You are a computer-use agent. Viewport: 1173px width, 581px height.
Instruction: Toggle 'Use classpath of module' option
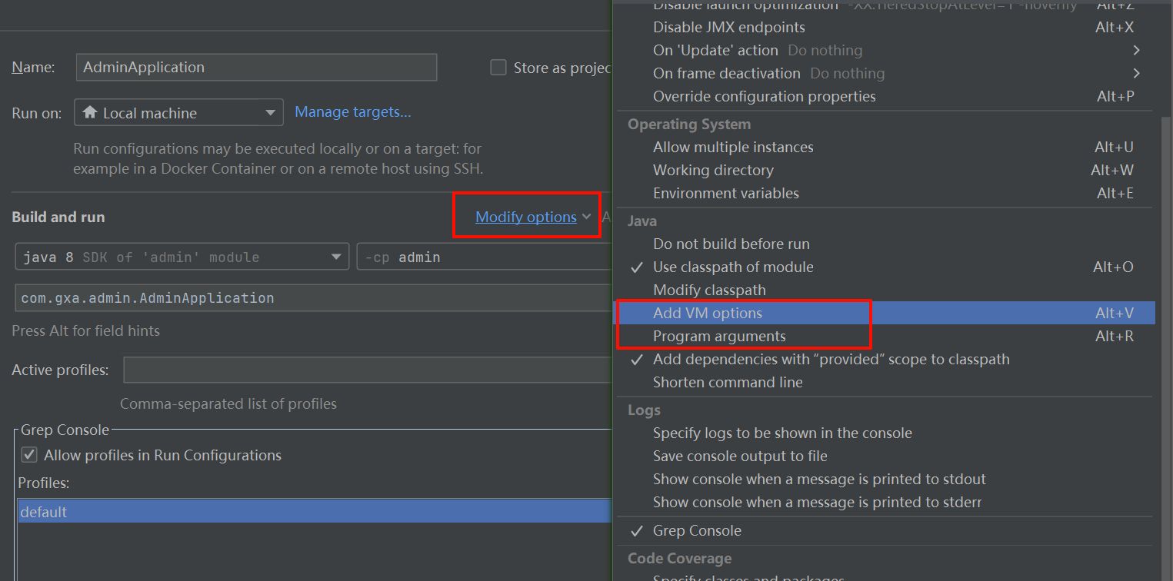click(732, 267)
